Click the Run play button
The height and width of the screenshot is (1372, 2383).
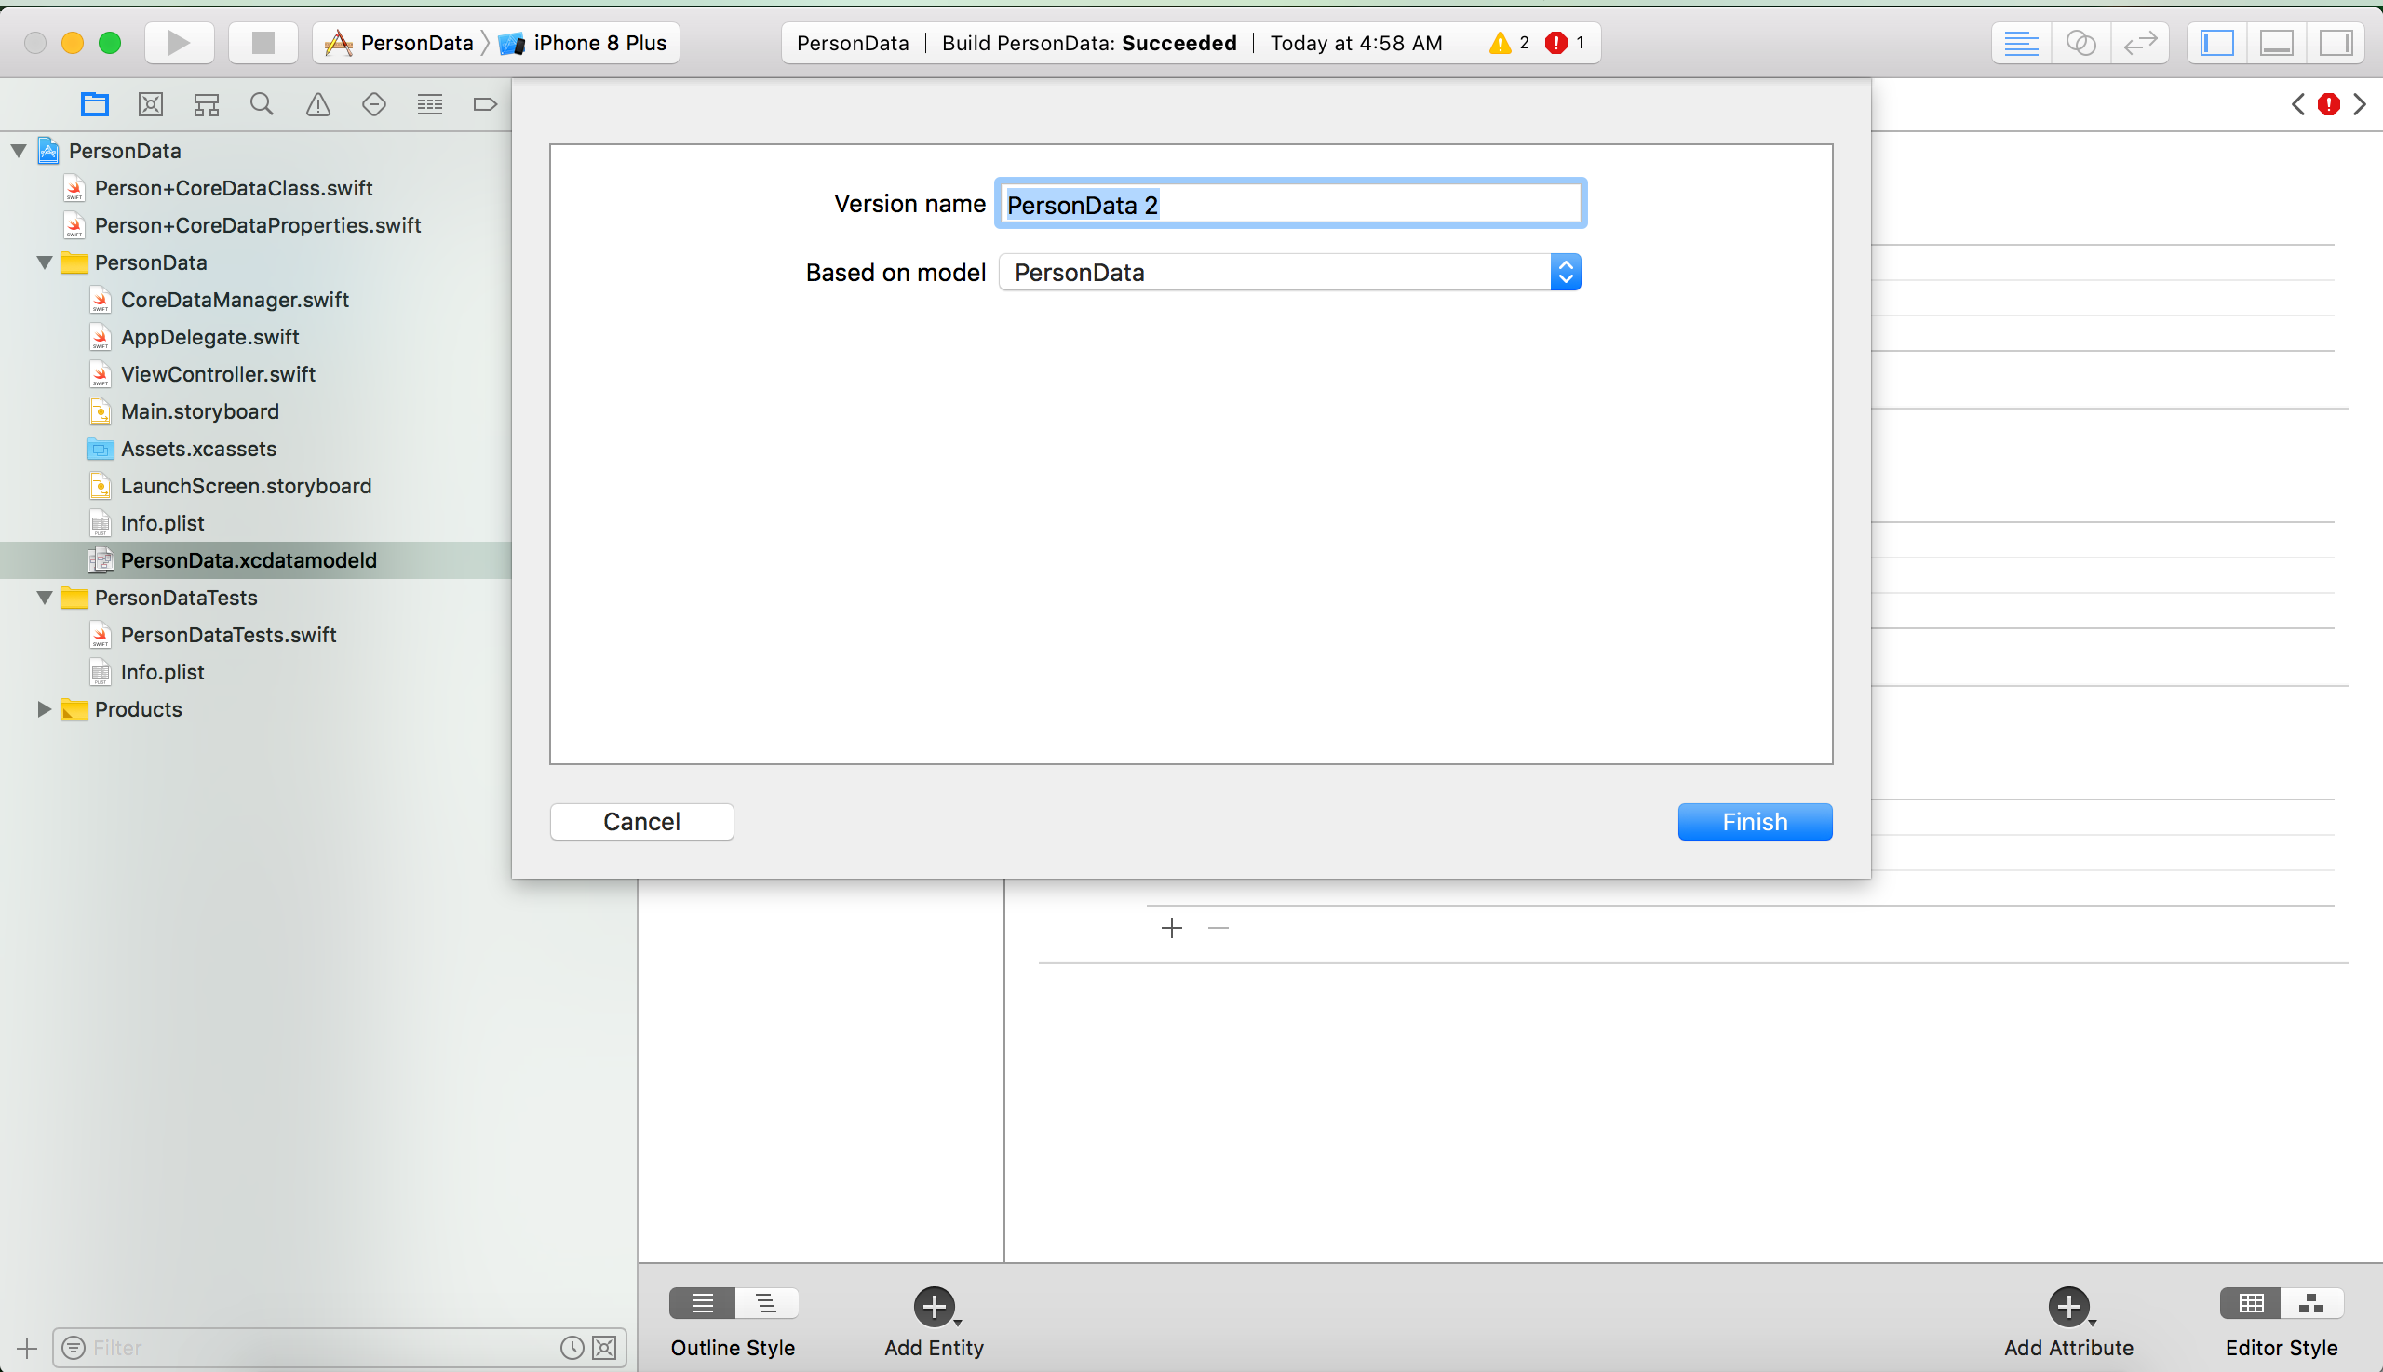click(x=178, y=43)
